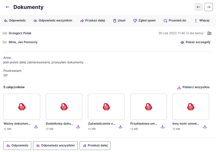Open the Ważny dokument PDF thumbnail
Viewport: 216px width, 152px height.
(22, 107)
